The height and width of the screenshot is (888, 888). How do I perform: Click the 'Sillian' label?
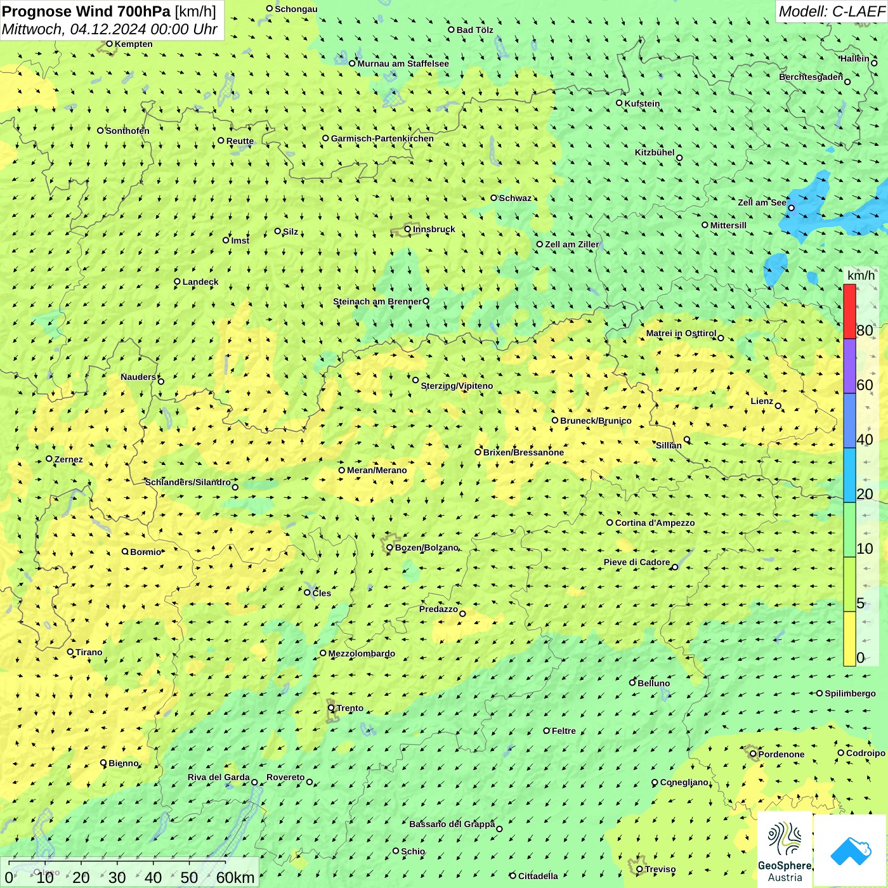669,445
